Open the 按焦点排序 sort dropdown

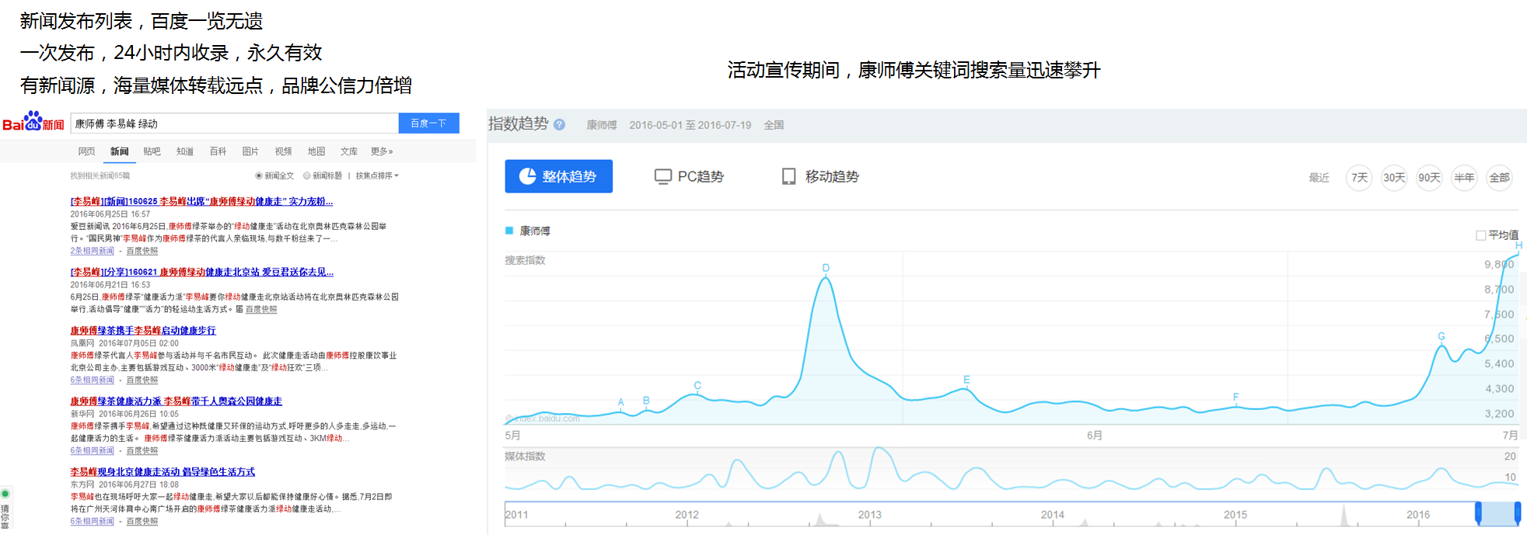click(377, 176)
